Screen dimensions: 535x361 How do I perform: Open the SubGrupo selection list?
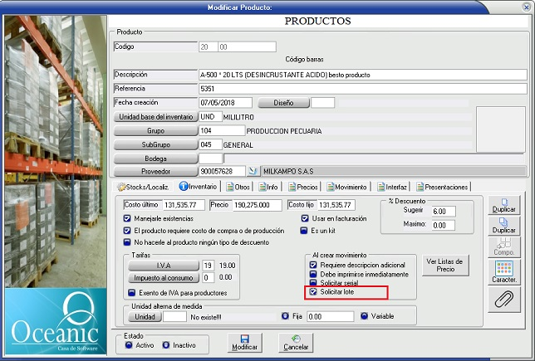(155, 144)
